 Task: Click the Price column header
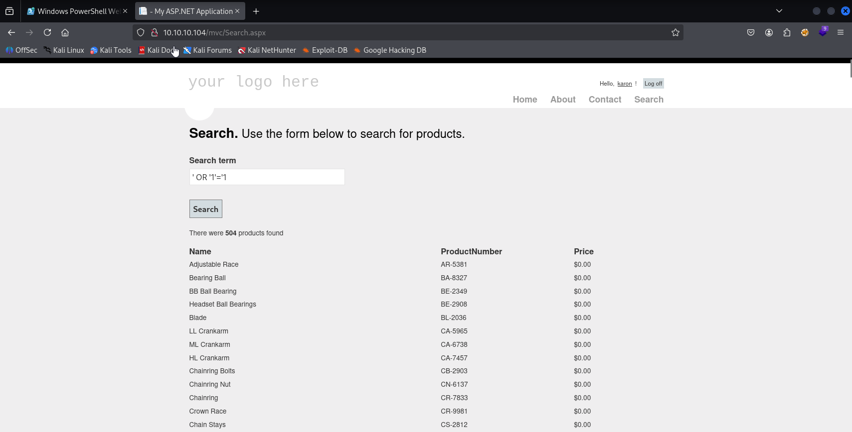tap(583, 251)
